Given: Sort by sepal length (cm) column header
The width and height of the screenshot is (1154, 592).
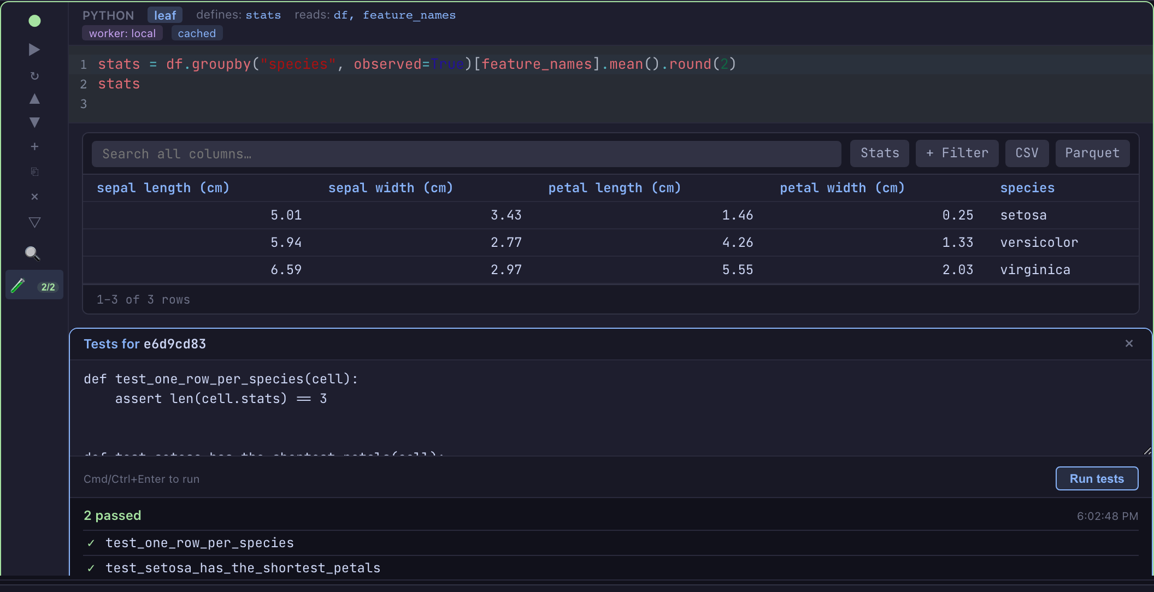Looking at the screenshot, I should point(163,188).
